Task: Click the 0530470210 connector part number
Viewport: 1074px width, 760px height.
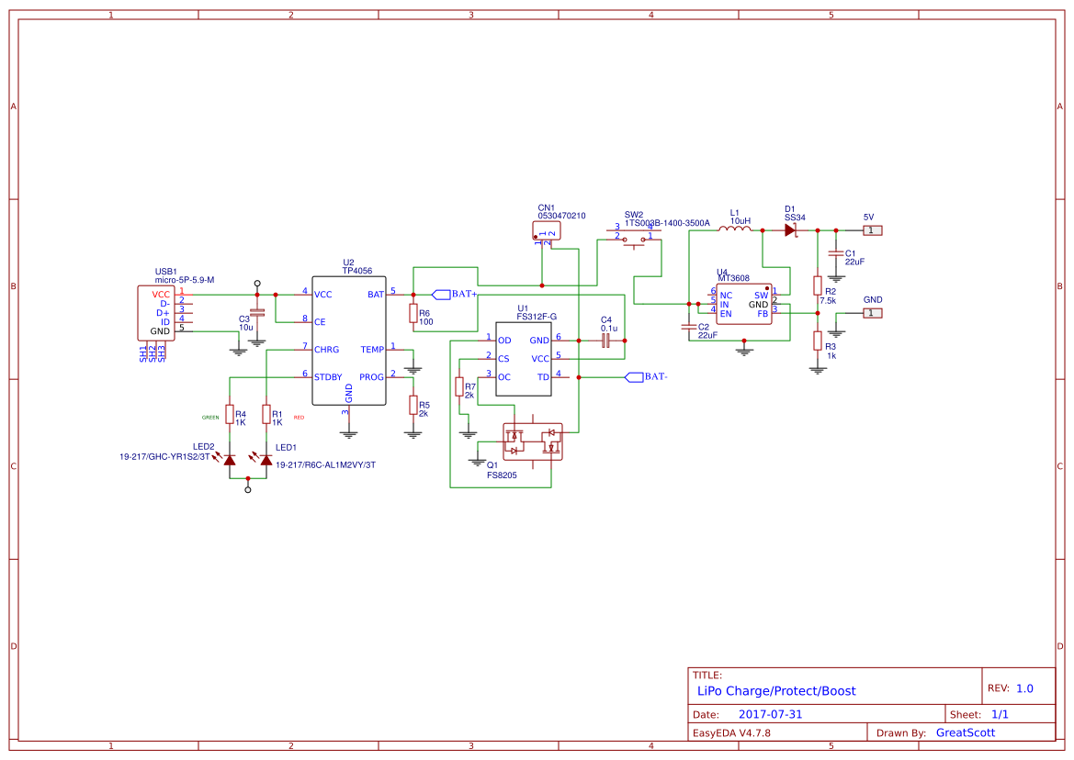Action: [561, 216]
